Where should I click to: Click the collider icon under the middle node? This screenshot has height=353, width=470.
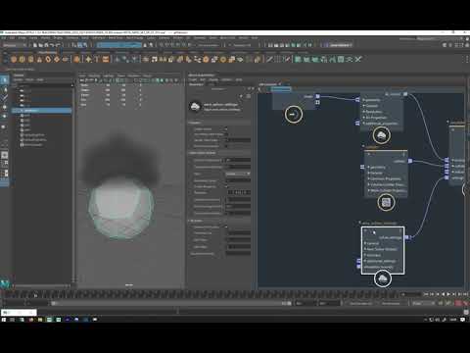click(x=386, y=203)
